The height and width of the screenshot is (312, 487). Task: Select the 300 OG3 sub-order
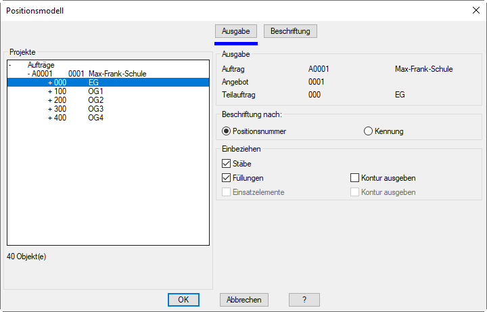[95, 109]
